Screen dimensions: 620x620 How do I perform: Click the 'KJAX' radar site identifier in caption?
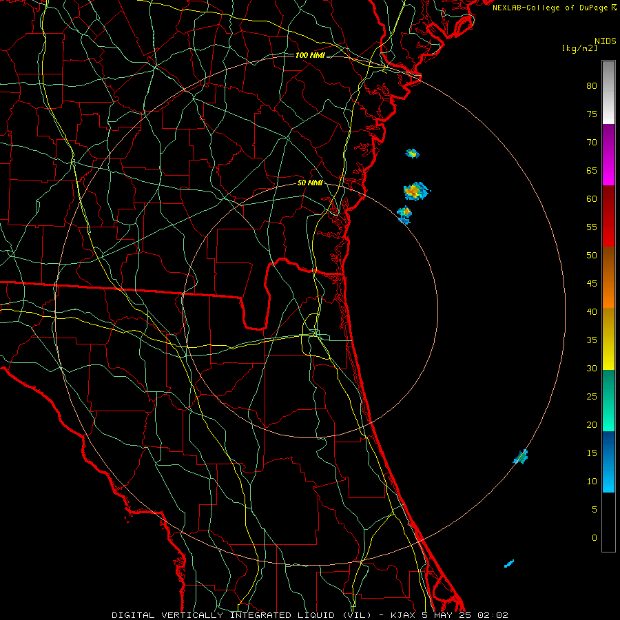pos(404,615)
